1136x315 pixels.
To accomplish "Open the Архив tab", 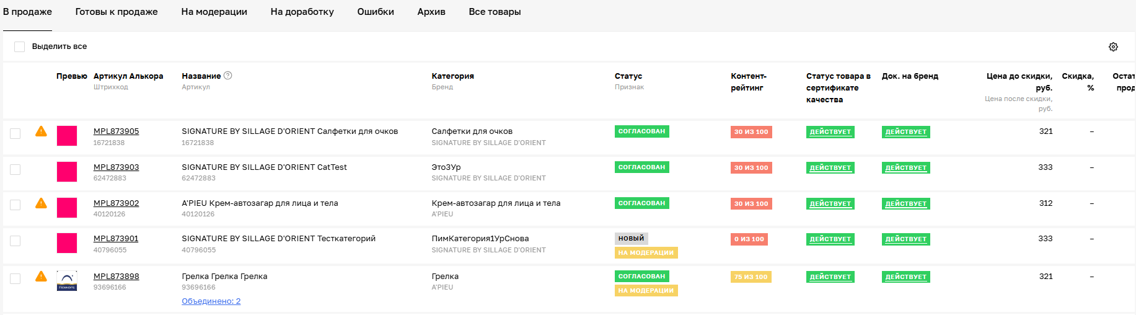I will point(431,12).
